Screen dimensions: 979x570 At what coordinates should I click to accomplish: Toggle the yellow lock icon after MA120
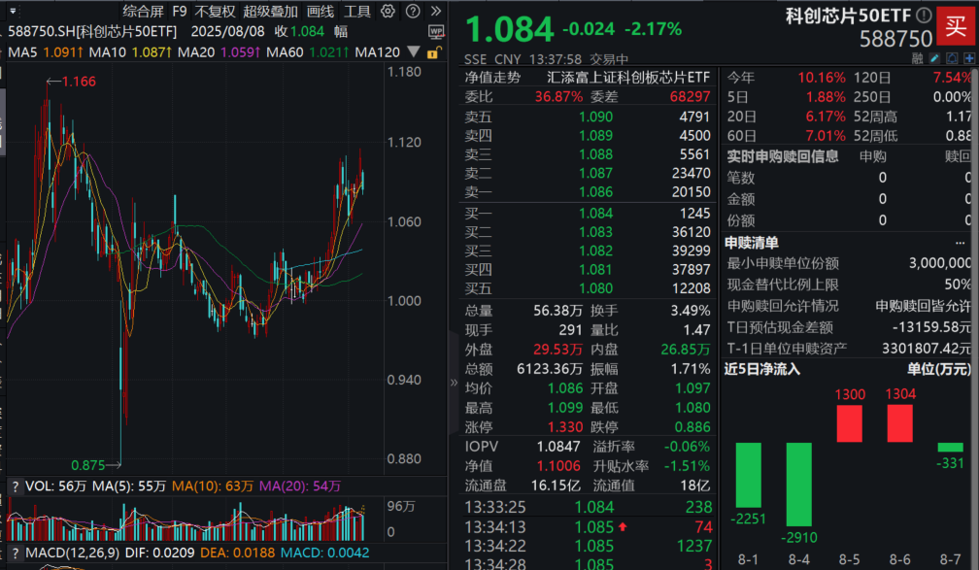pyautogui.click(x=433, y=50)
